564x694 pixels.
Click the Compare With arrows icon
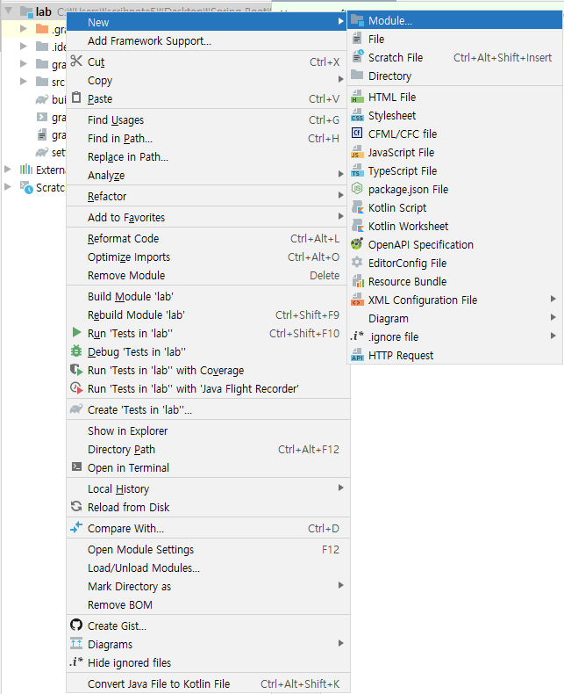point(76,528)
